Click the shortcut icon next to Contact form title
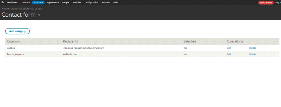Screen dimensions: 281x107 39,15
